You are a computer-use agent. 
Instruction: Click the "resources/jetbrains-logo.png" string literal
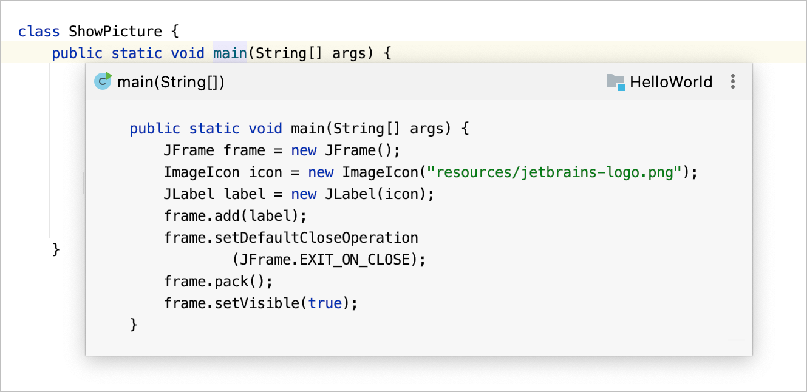(554, 172)
